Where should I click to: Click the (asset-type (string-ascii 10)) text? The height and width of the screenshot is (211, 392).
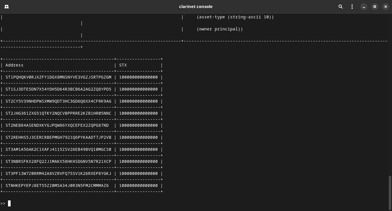pos(235,17)
